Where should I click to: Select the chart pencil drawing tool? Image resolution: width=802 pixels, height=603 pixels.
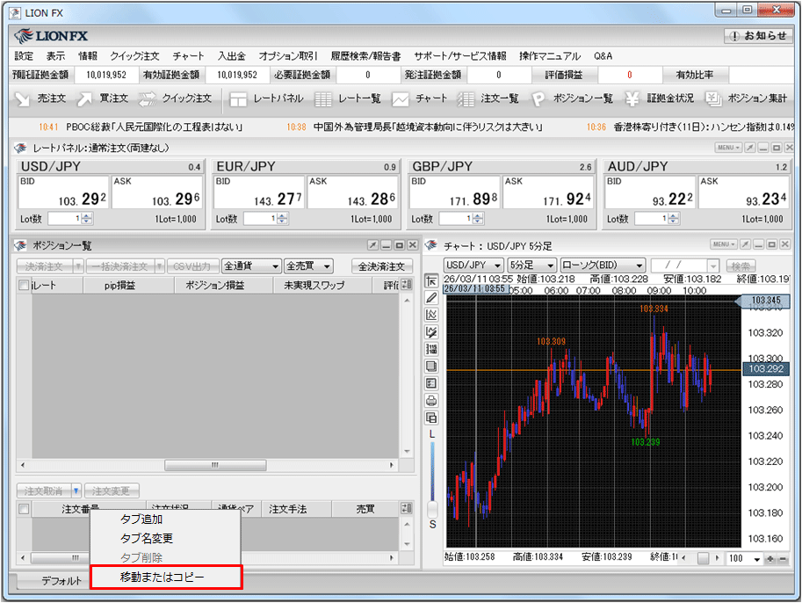point(431,298)
